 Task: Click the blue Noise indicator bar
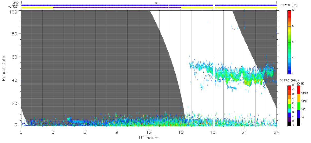point(149,5)
